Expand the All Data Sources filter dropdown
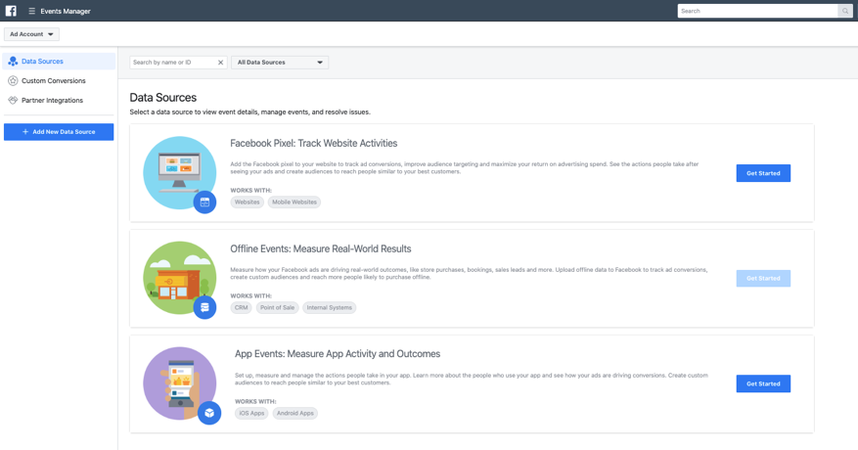 click(x=280, y=63)
